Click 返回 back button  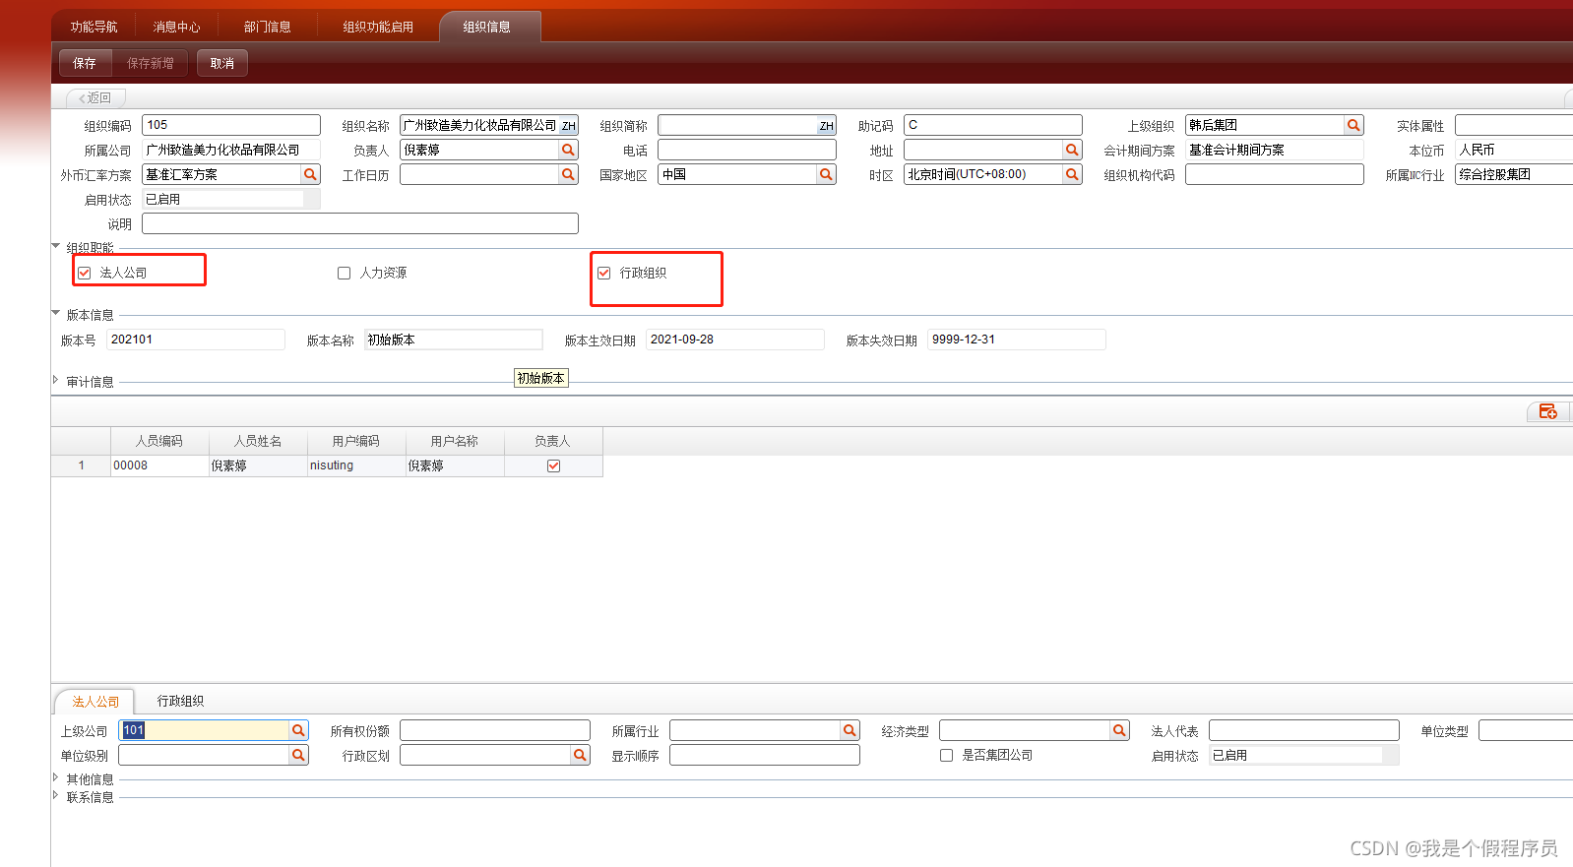[x=95, y=97]
